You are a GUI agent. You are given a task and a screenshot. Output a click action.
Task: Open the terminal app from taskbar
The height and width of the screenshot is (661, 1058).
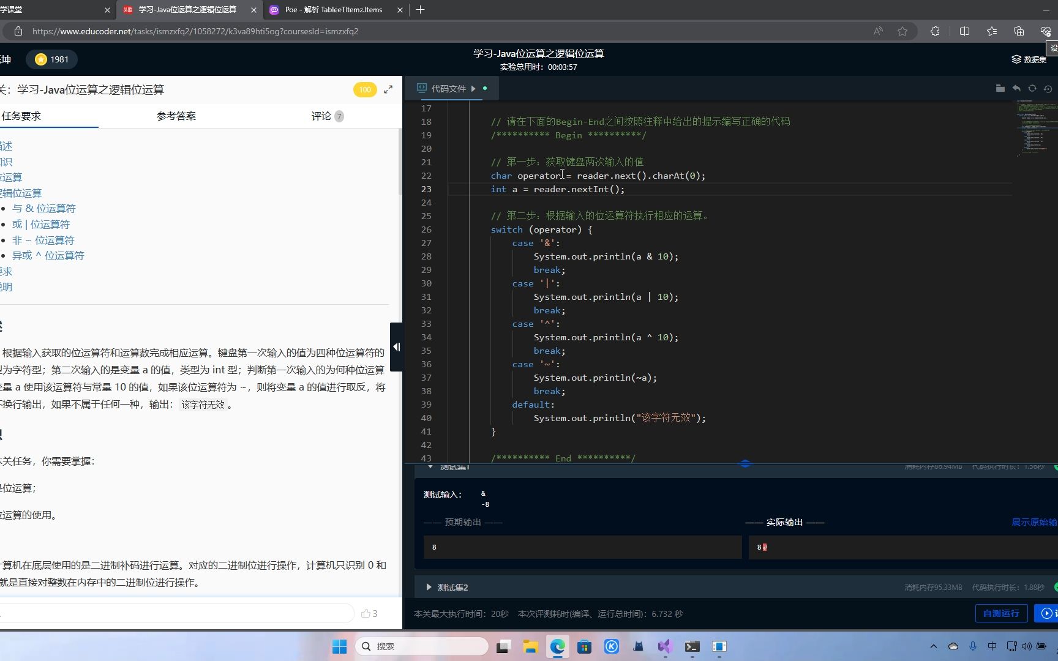(692, 646)
